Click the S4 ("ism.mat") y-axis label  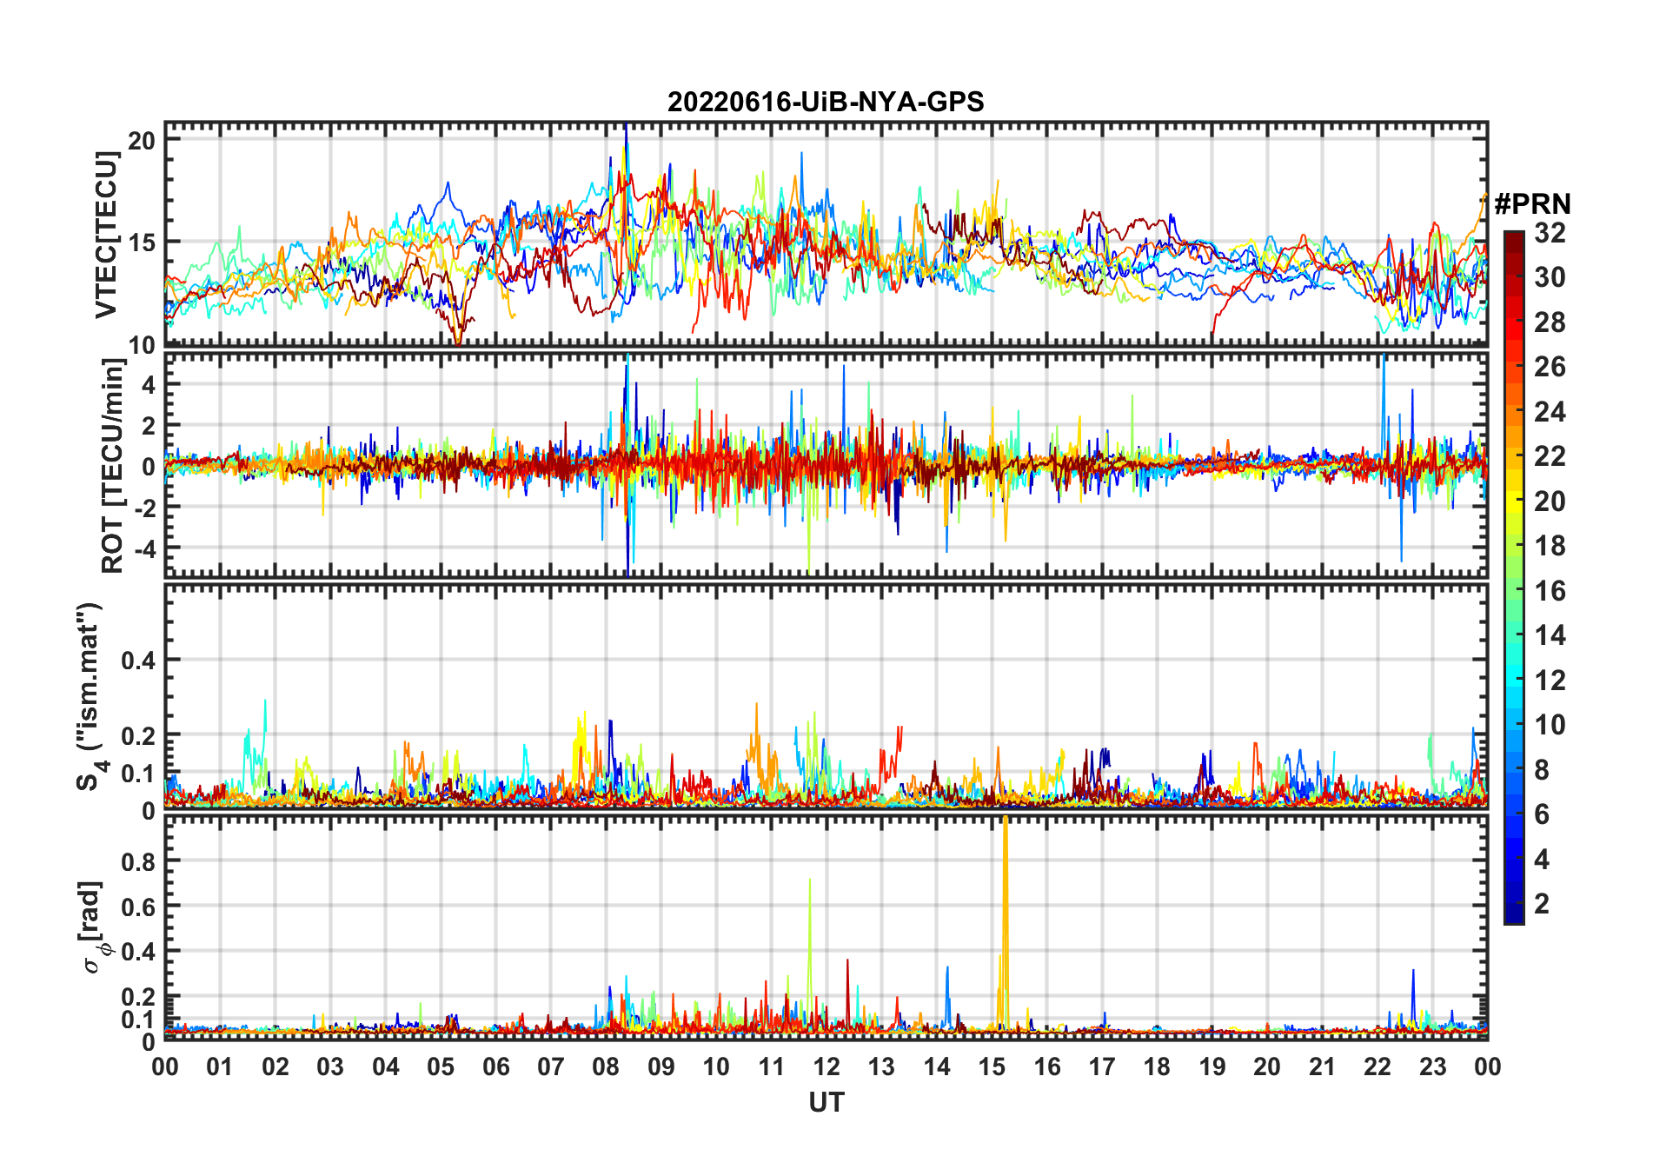tap(90, 696)
